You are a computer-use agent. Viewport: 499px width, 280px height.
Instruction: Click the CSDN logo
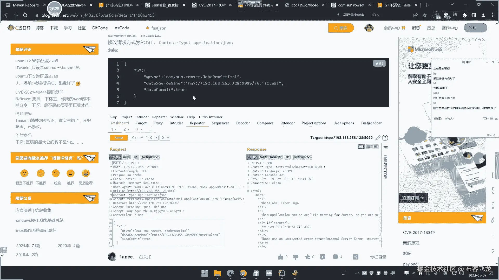(x=19, y=28)
